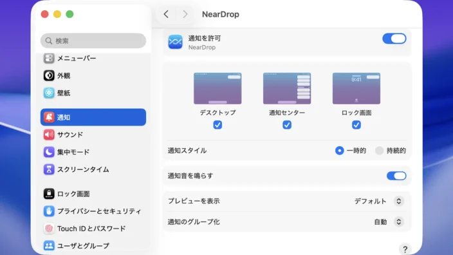
Task: Click the ロック画面 padlock icon
Action: point(49,194)
